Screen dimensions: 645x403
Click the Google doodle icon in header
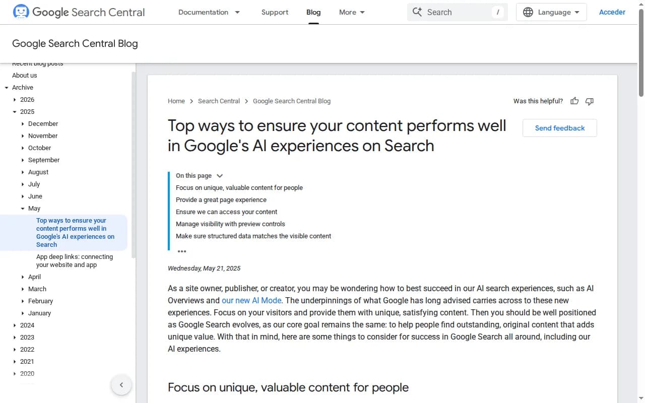point(21,11)
